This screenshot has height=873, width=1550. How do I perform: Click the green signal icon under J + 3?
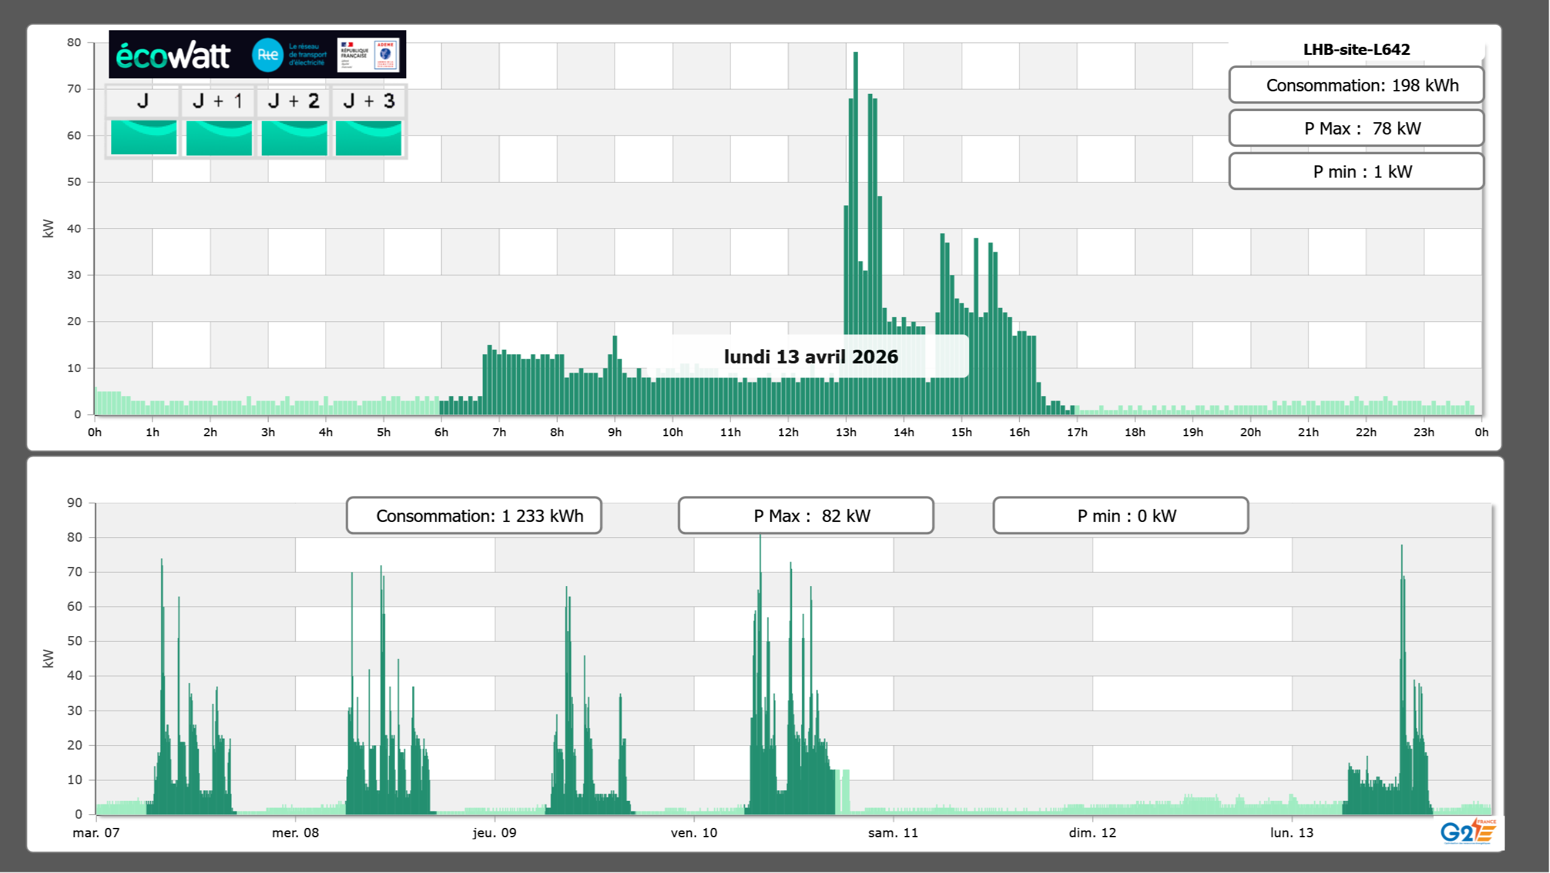pos(369,138)
